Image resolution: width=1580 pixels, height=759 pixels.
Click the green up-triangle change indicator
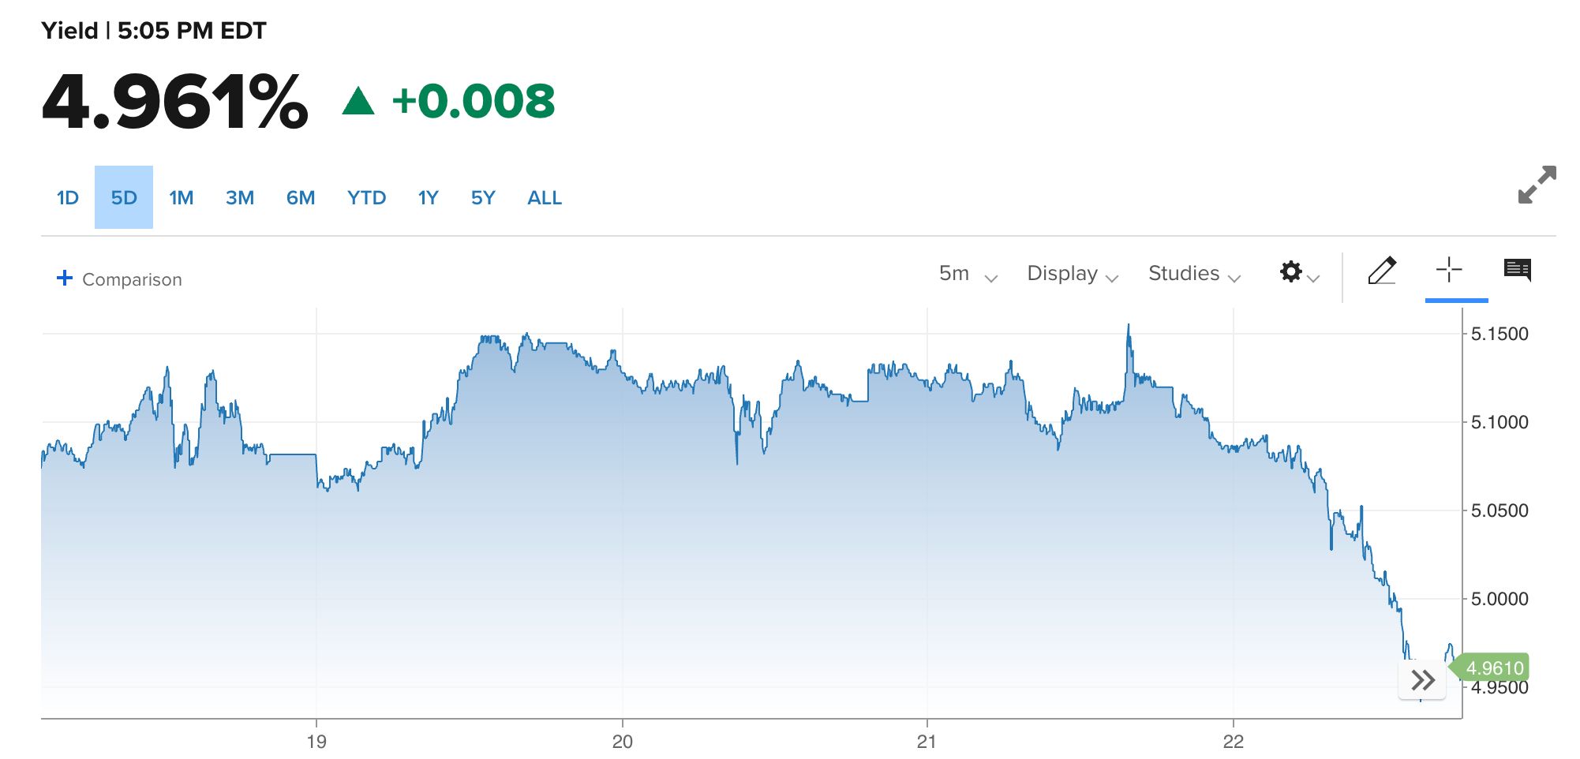(358, 101)
